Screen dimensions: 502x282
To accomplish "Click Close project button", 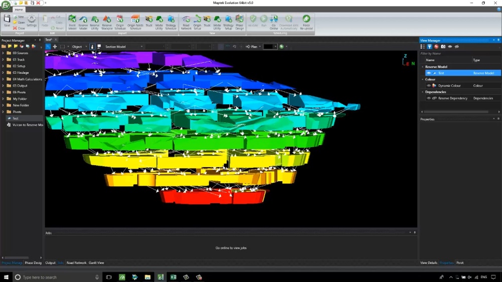I will pos(19,28).
